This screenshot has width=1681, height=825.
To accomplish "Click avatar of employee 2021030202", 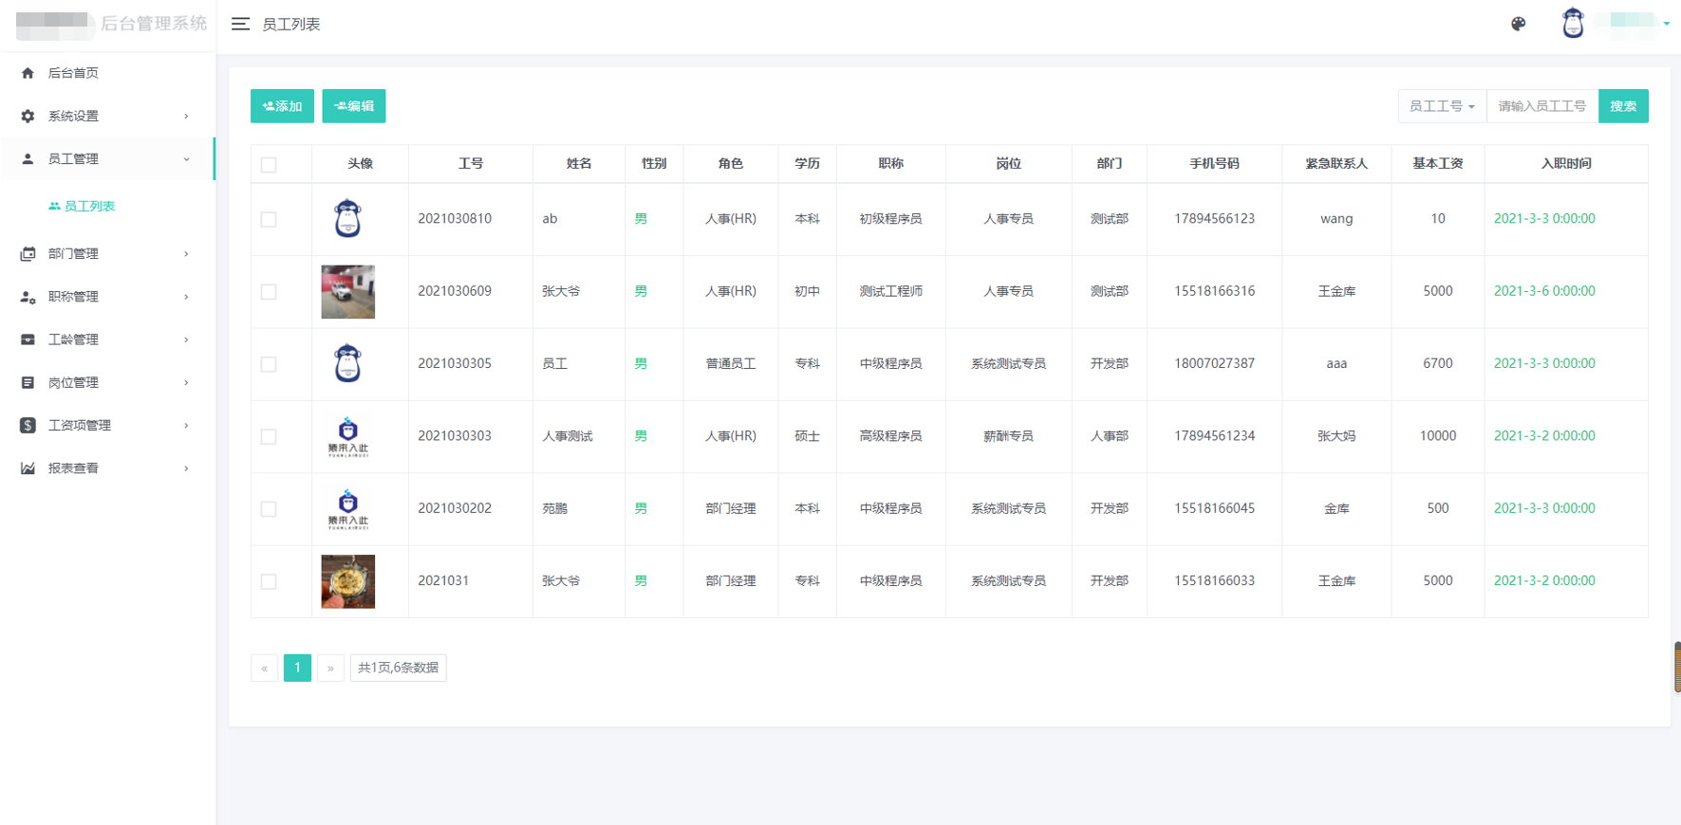I will pyautogui.click(x=347, y=508).
